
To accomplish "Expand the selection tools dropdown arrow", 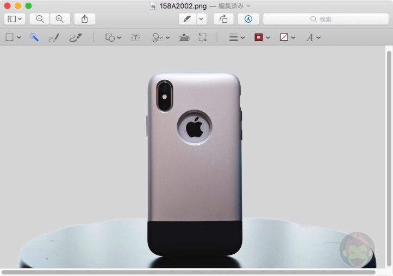I will point(19,37).
